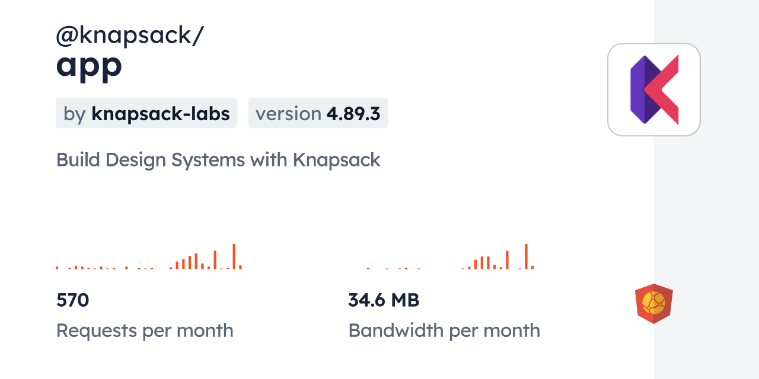Open the @knapsack/ scope text
759x379 pixels.
click(130, 36)
